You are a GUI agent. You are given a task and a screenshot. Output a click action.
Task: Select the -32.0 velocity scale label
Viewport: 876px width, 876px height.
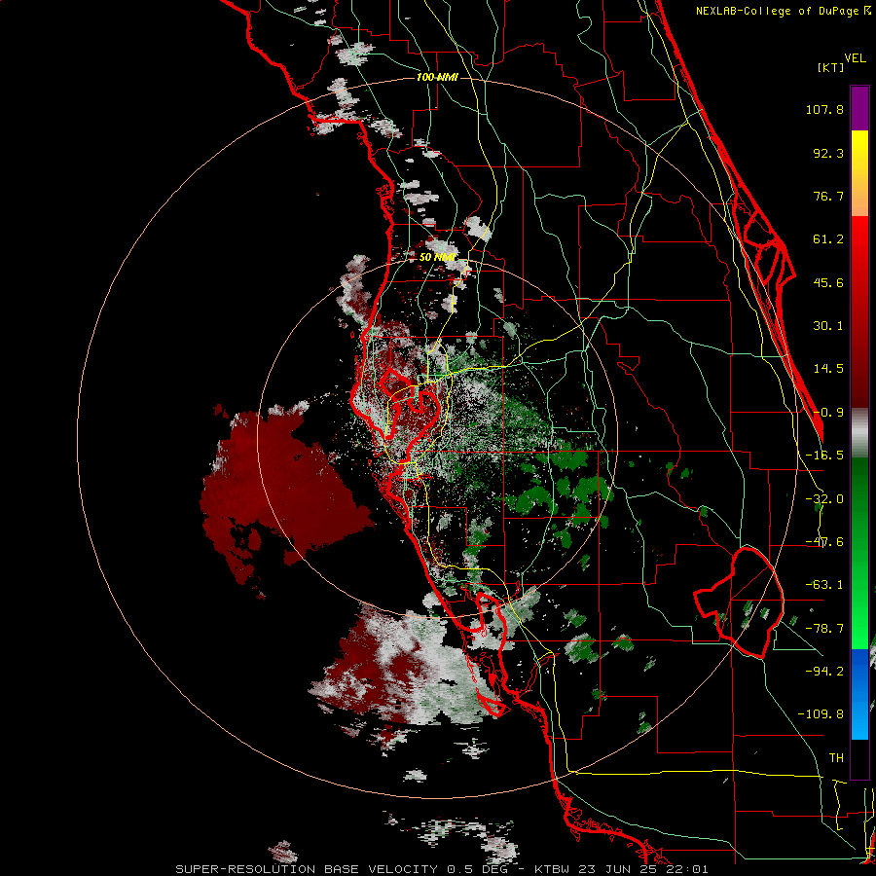tap(824, 499)
